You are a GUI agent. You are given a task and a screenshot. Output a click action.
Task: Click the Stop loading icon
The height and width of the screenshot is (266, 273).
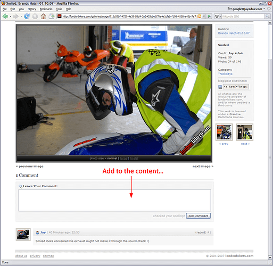click(x=35, y=16)
